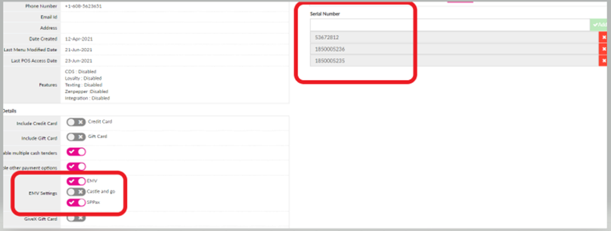Click the Texting : Disabled feature text
Screen dimensions: 611x231
click(83, 85)
